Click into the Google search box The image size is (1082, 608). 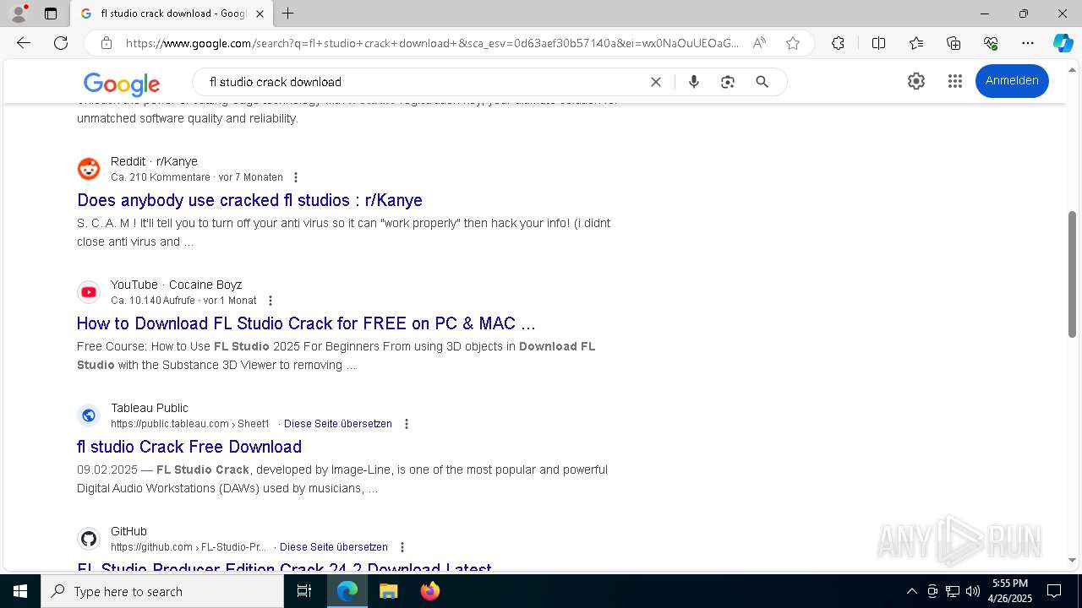423,82
